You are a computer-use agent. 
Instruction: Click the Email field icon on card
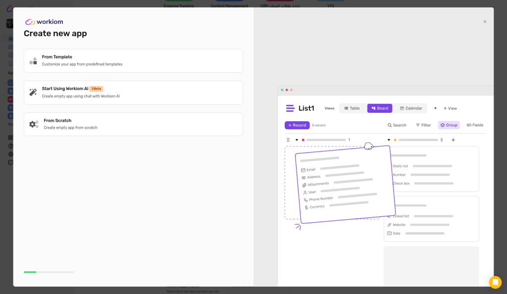[303, 170]
